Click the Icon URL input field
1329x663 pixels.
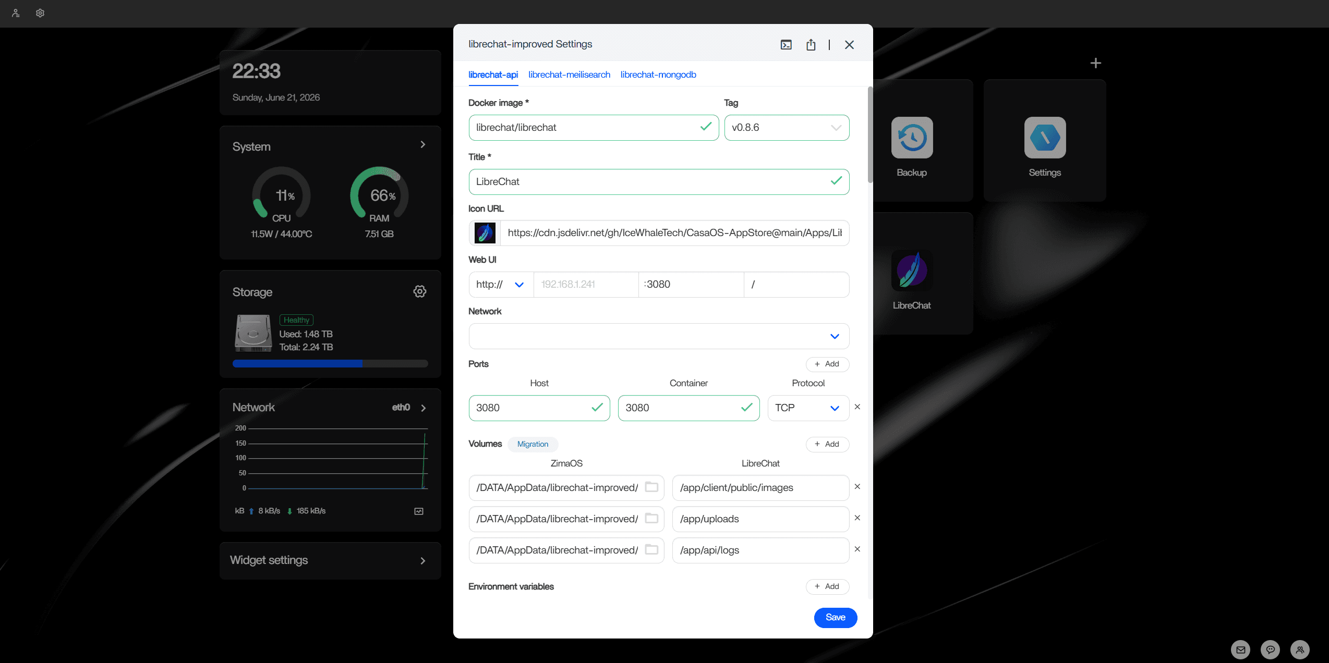tap(674, 233)
